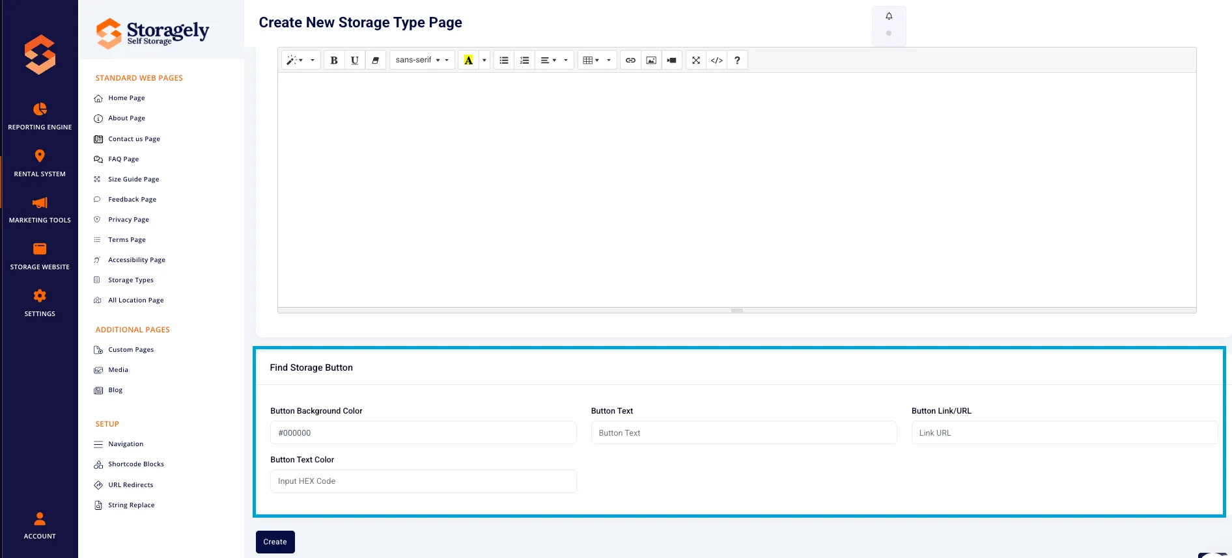This screenshot has width=1232, height=558.
Task: Open the paragraph alignment dropdown
Action: [554, 60]
